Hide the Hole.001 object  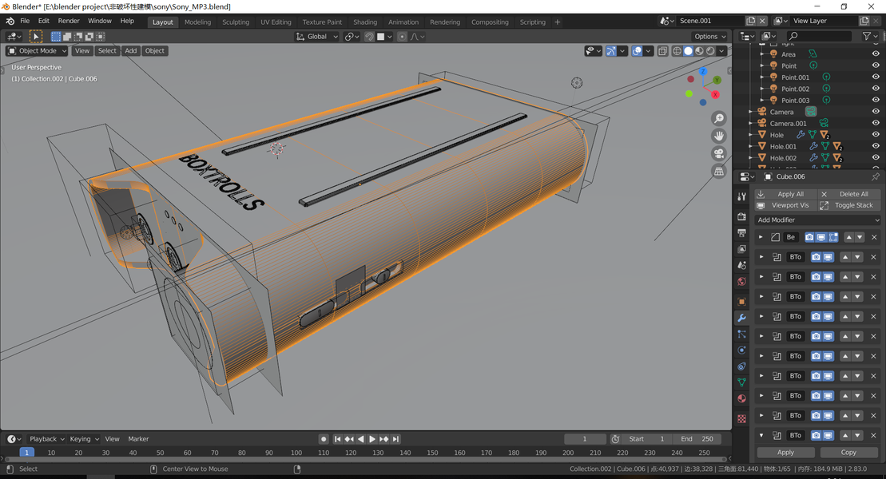[876, 146]
